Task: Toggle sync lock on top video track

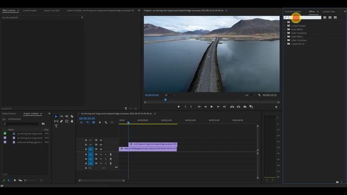Action: click(x=96, y=140)
